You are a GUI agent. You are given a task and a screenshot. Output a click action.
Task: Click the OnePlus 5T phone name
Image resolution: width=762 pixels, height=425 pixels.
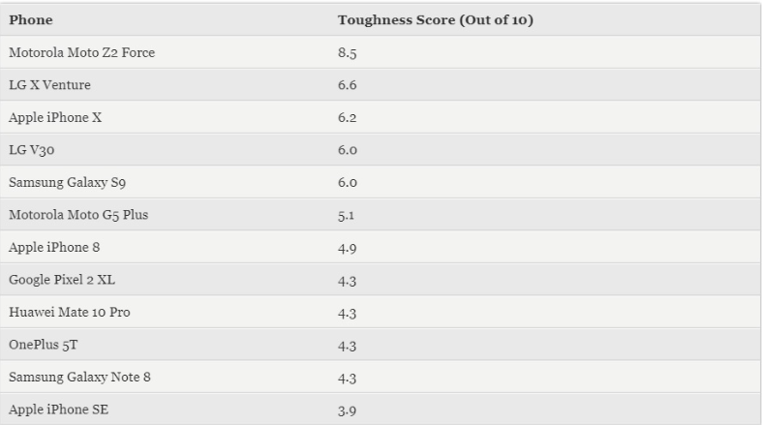coord(45,345)
